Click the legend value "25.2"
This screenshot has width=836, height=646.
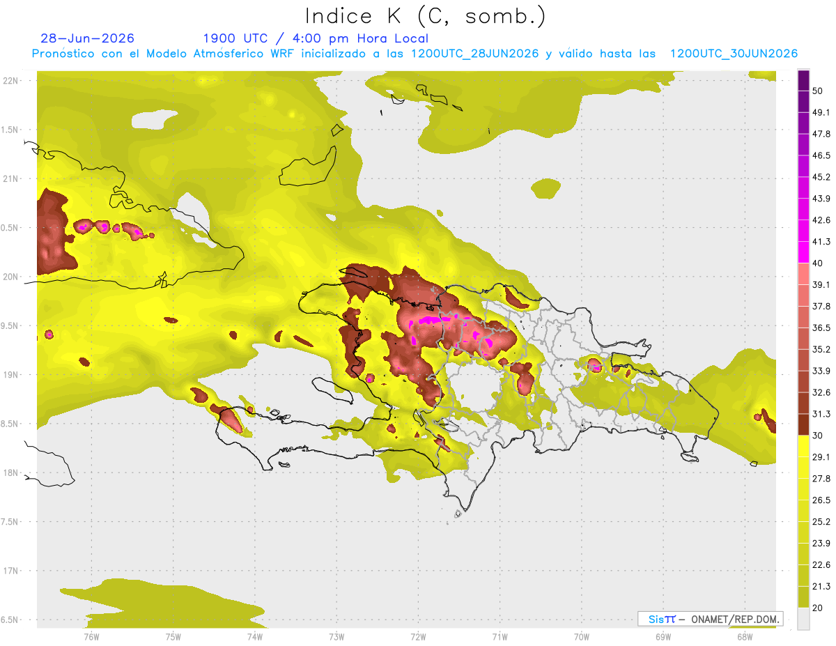(x=822, y=521)
